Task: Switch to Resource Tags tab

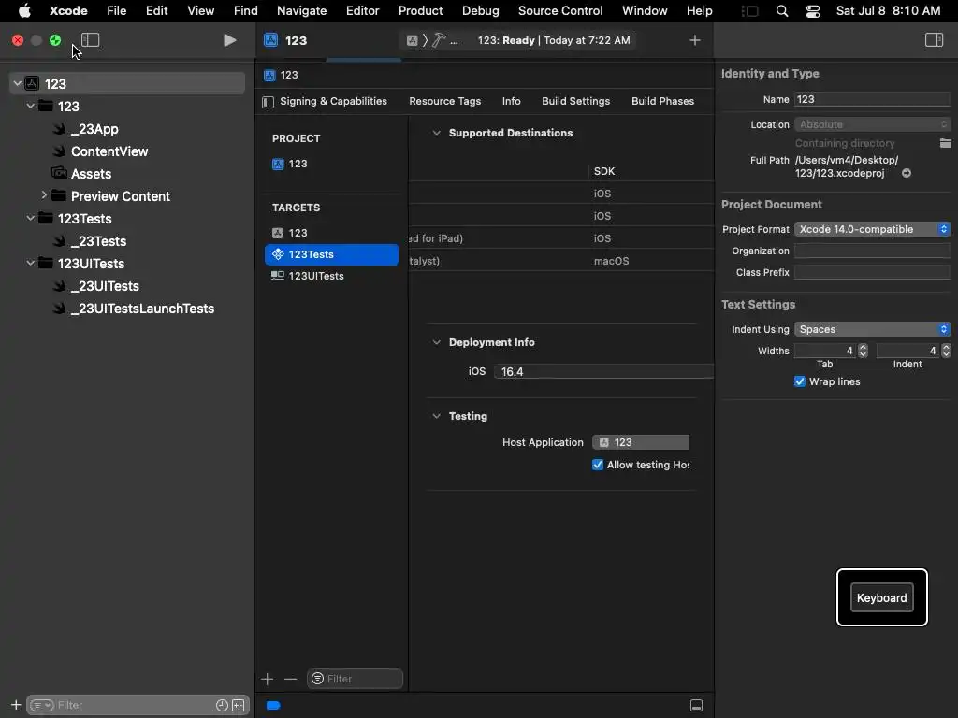Action: tap(444, 101)
